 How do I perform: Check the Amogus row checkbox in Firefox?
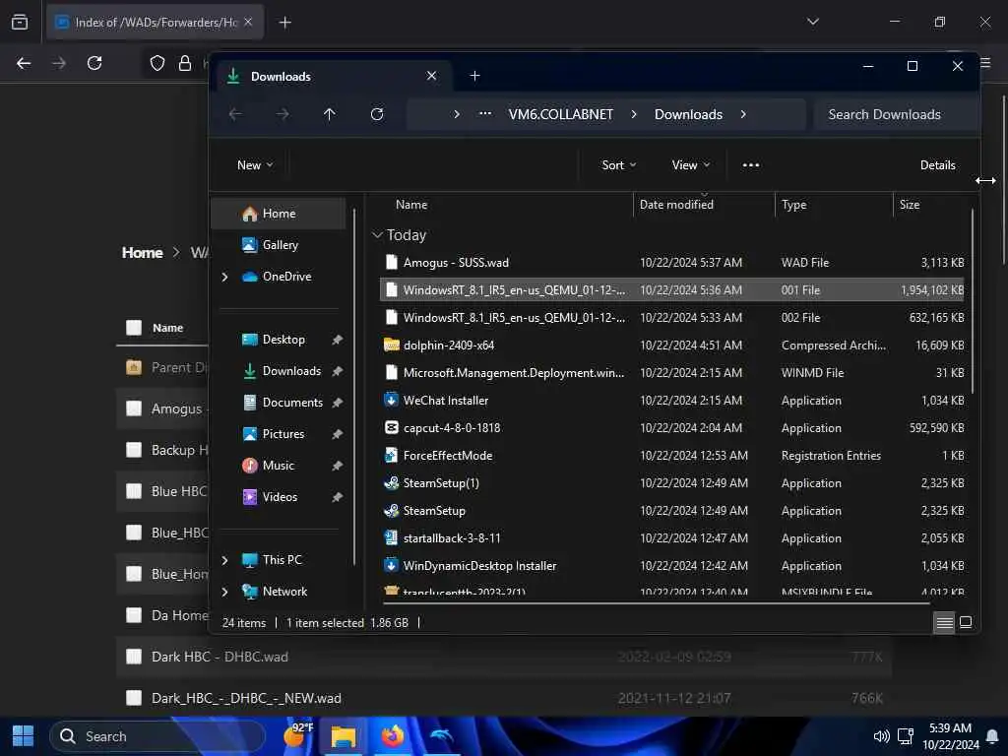[x=134, y=409]
